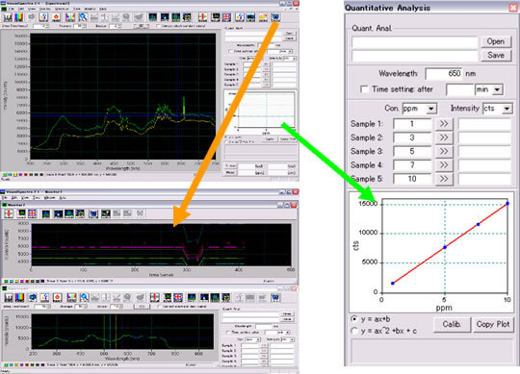This screenshot has width=520, height=374.
Task: Open the second menu in VisualSpectra menu bar
Action: (21, 9)
